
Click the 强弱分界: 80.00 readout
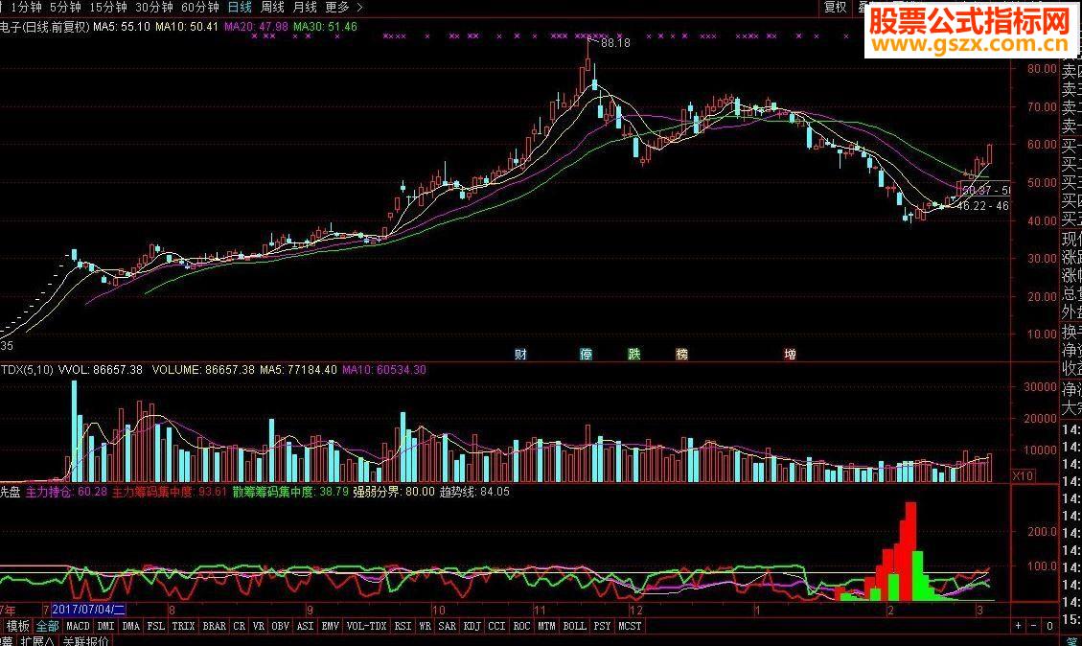pos(394,492)
